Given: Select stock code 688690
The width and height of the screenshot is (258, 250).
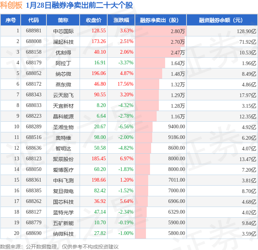Looking at the screenshot, I should click(x=34, y=233).
